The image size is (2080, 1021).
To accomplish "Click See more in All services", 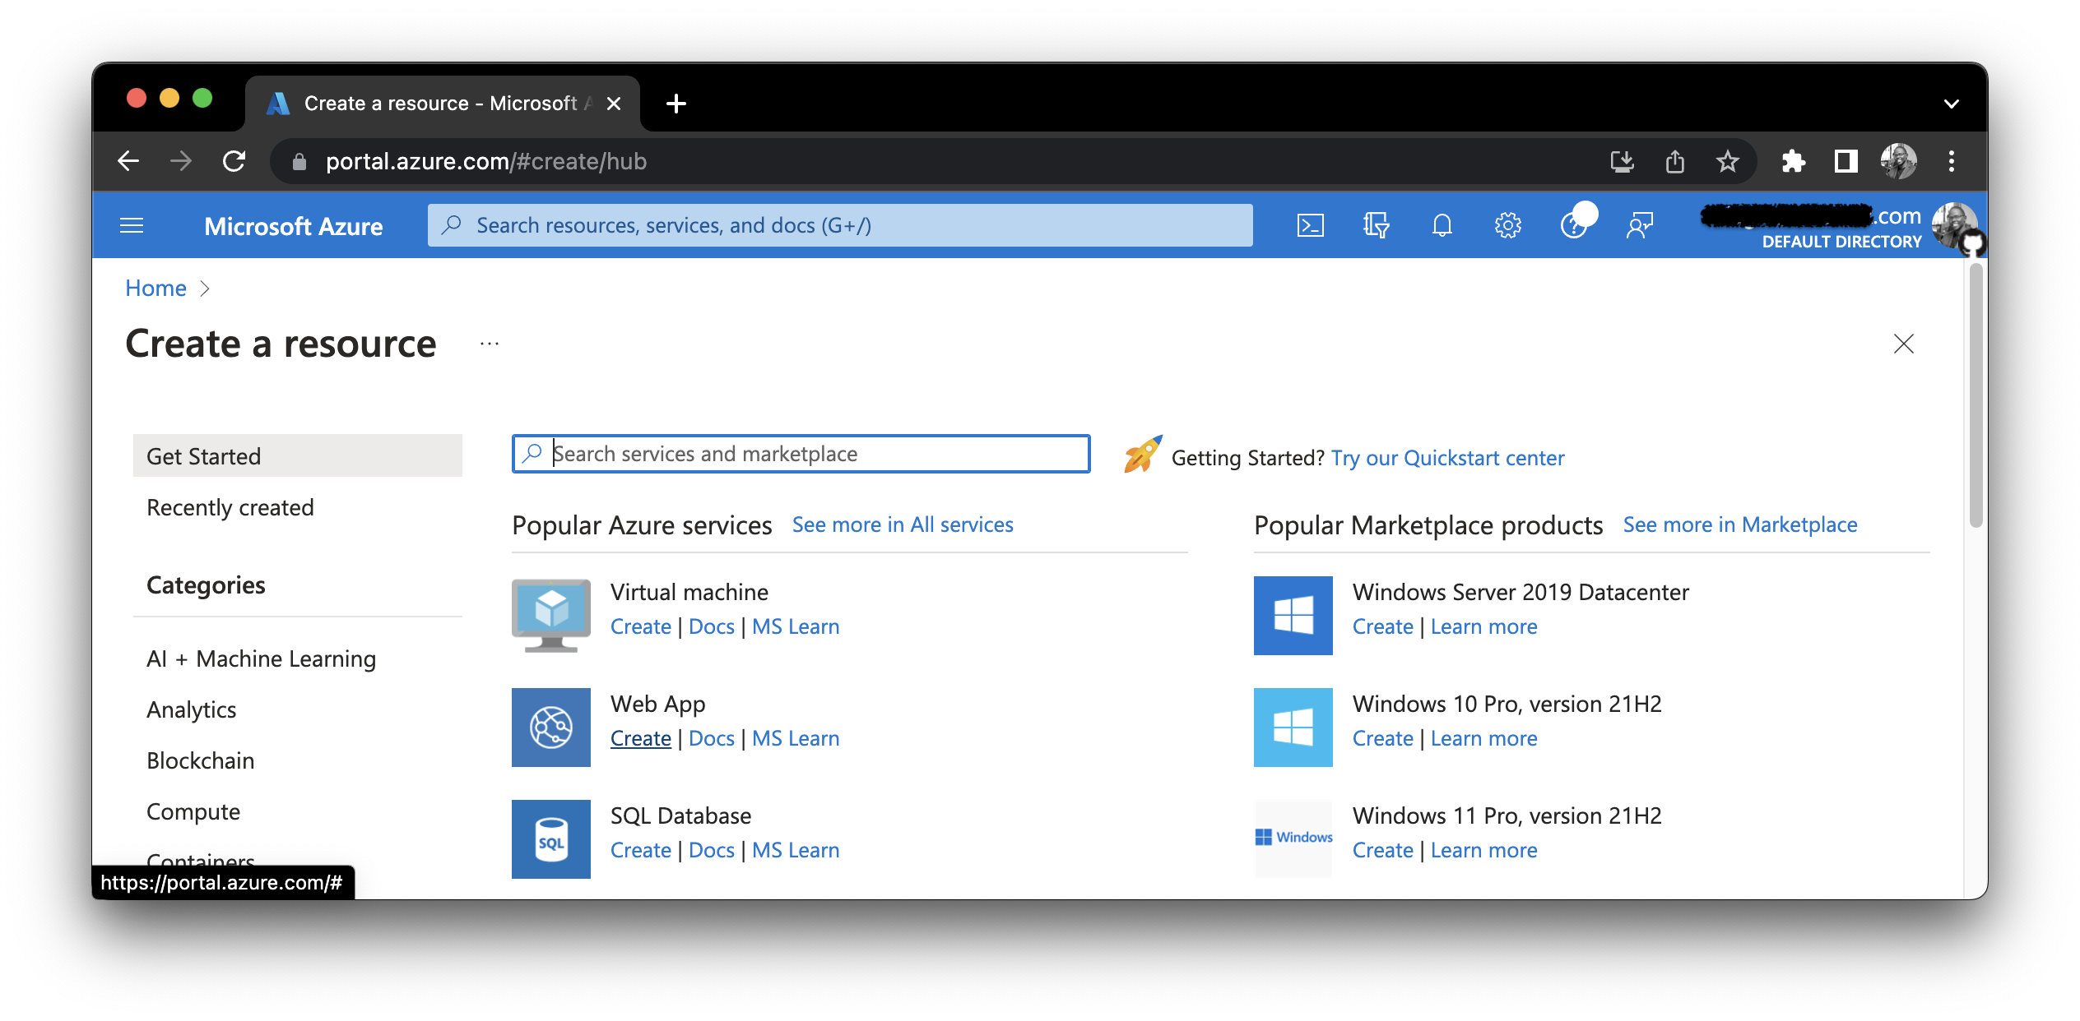I will click(x=903, y=524).
